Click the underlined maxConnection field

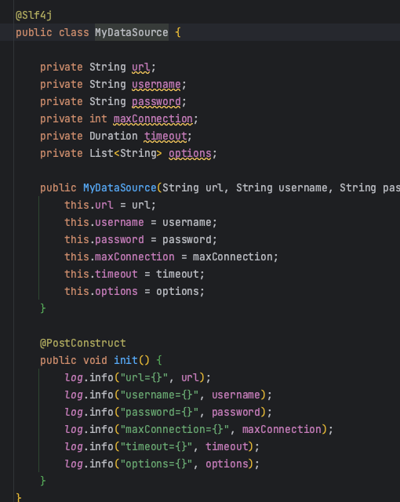[x=153, y=119]
